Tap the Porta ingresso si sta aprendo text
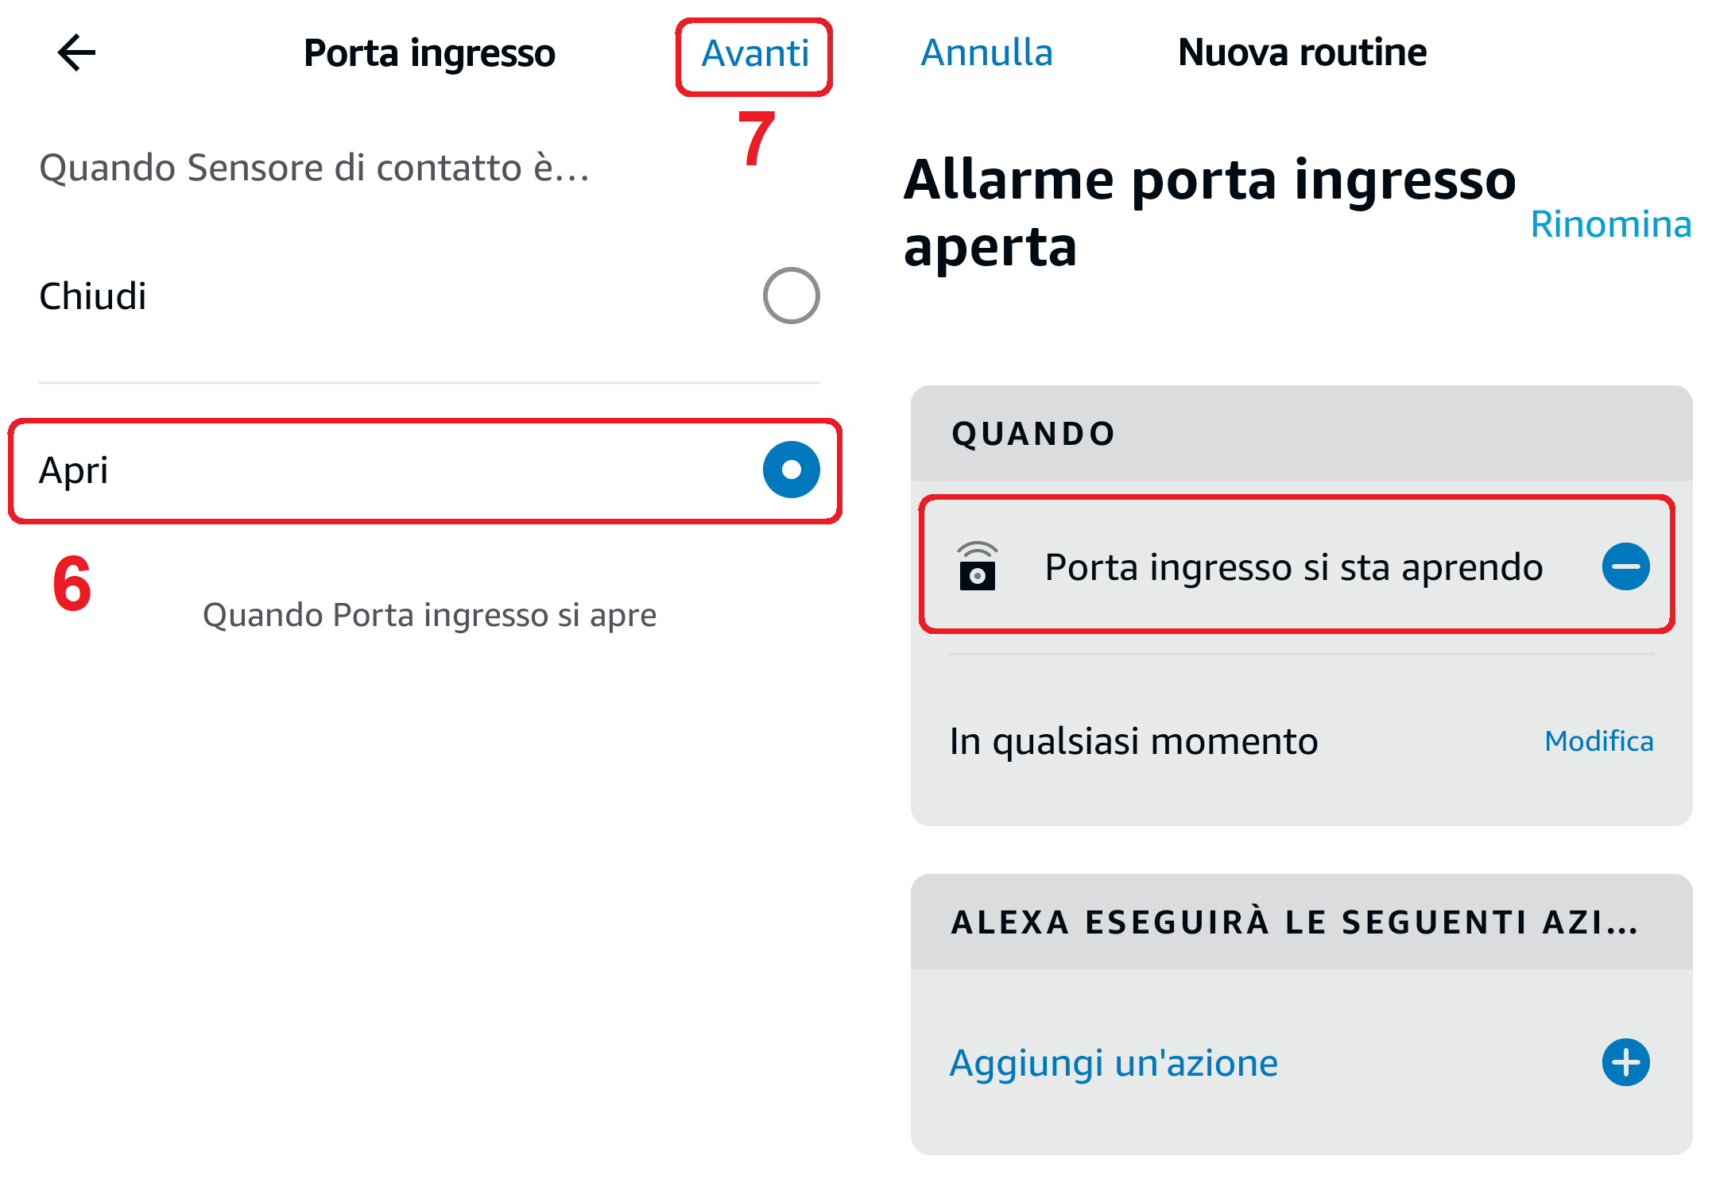The height and width of the screenshot is (1179, 1712). (1293, 567)
